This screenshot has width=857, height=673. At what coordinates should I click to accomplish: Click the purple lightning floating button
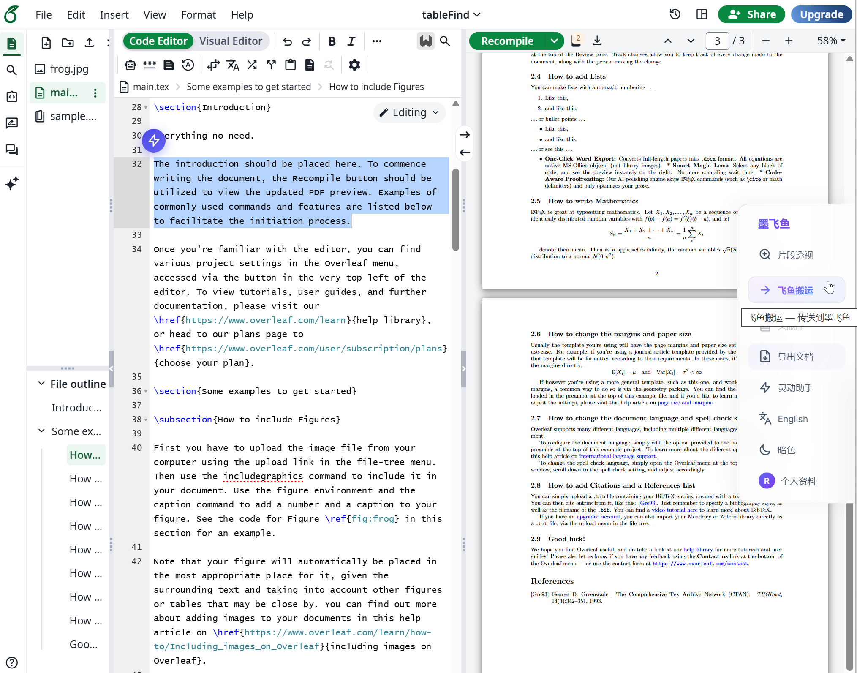[154, 140]
